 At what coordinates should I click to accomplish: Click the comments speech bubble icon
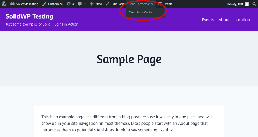[x=80, y=4]
